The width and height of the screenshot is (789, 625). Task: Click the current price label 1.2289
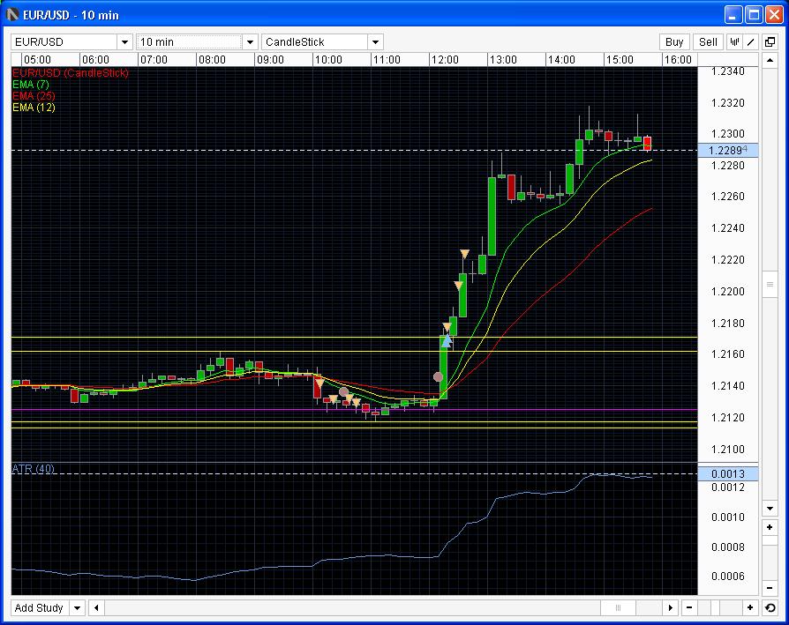click(x=727, y=150)
